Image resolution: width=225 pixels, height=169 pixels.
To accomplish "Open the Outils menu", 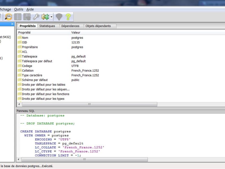I will (19, 9).
